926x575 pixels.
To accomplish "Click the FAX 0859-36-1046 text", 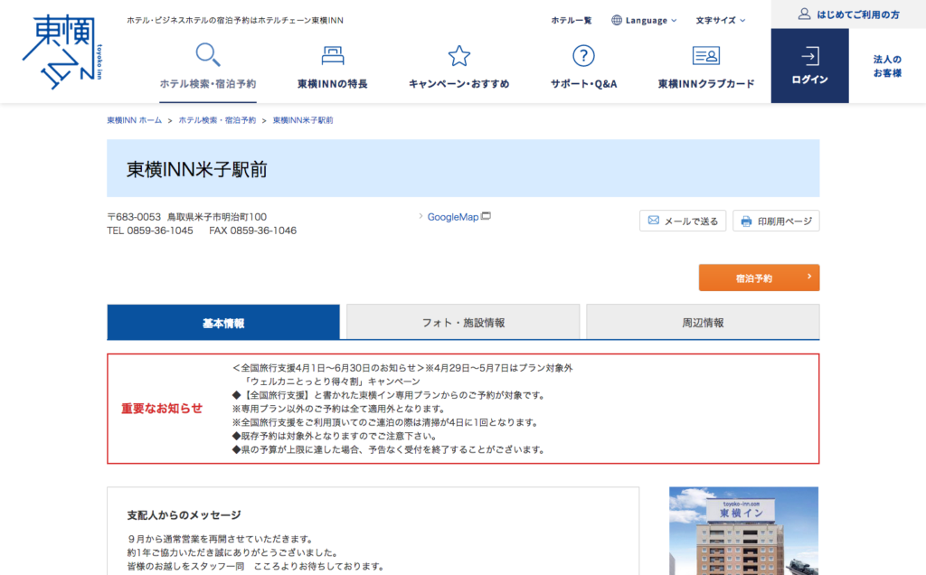I will coord(253,231).
